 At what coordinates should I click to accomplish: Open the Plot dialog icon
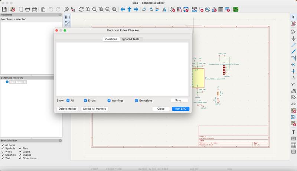[x=35, y=9]
